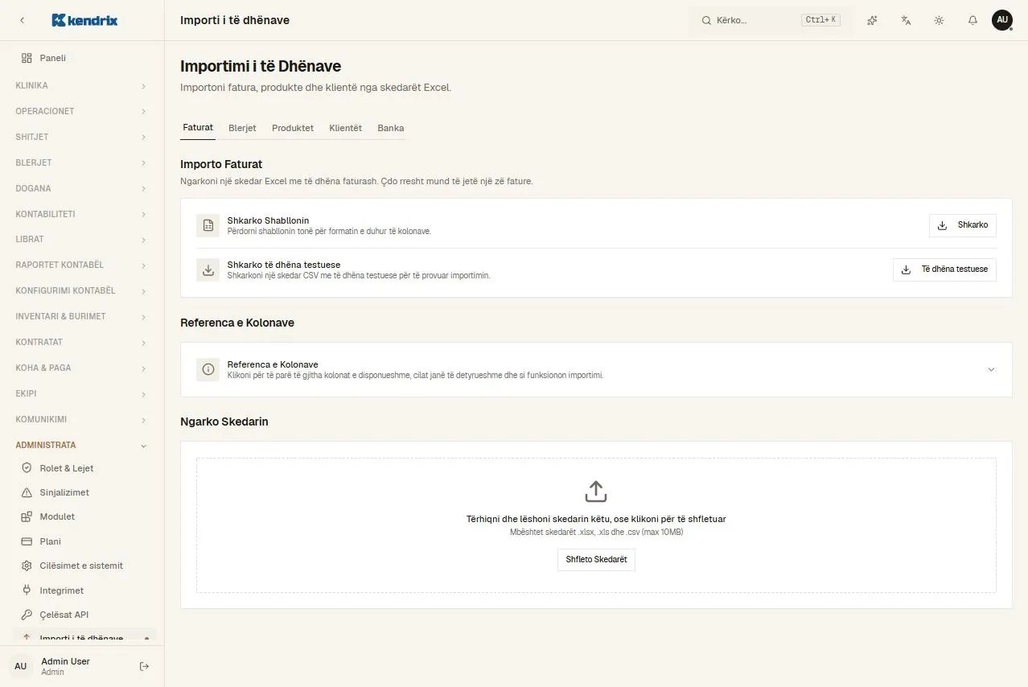1028x687 pixels.
Task: Expand the OPERACIONET sidebar section
Action: pyautogui.click(x=82, y=111)
